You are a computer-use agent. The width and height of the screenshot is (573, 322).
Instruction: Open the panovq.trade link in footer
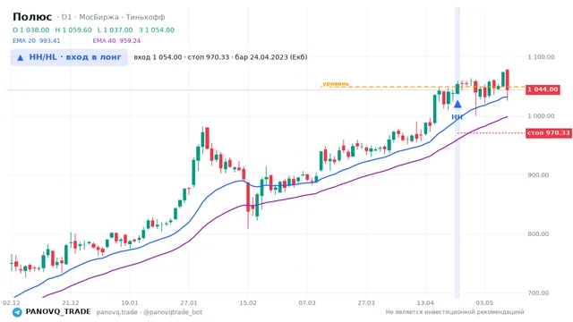117,312
